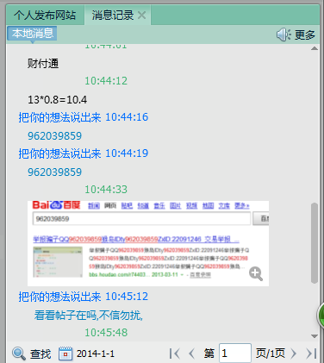Click the timestamp 10:45:48
Screen dimensions: 324x363
pos(106,333)
